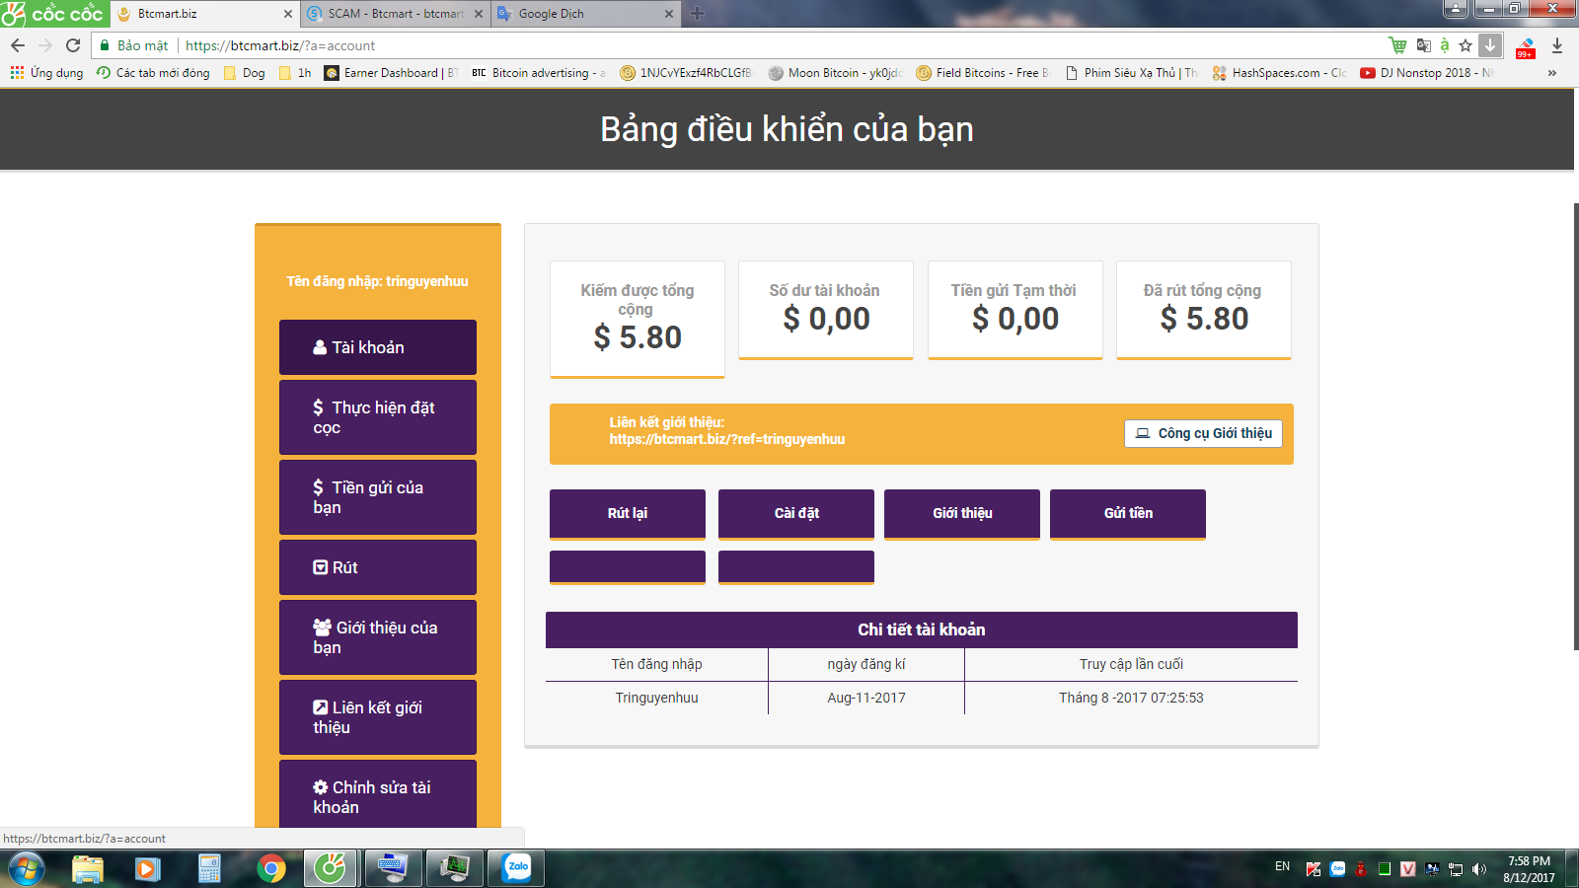Open the Phim Siêu Xạ Thủ bookmark

coord(1132,73)
